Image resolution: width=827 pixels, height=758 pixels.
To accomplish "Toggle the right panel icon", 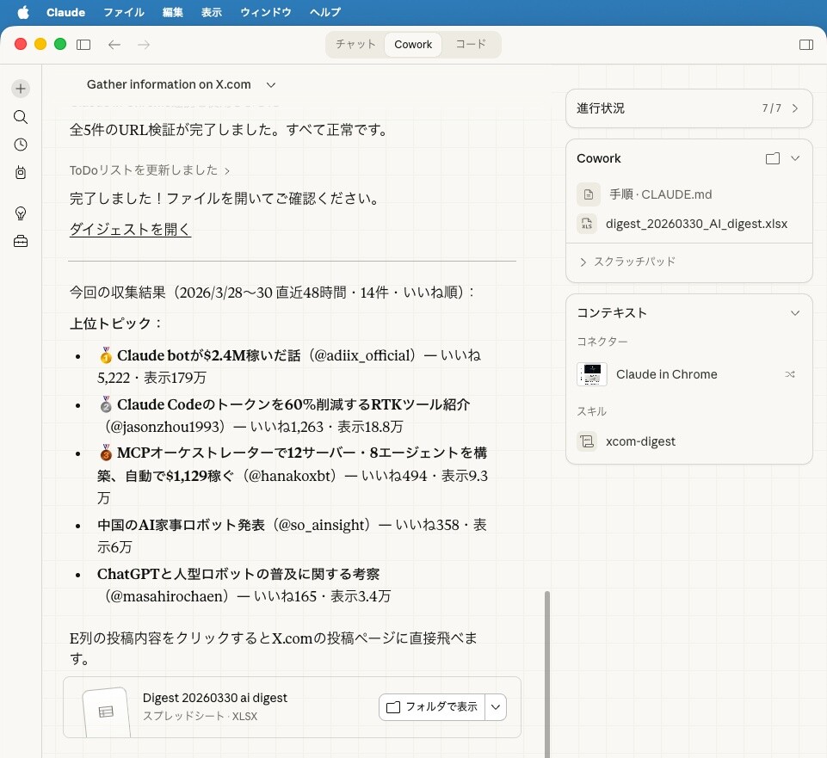I will [805, 44].
